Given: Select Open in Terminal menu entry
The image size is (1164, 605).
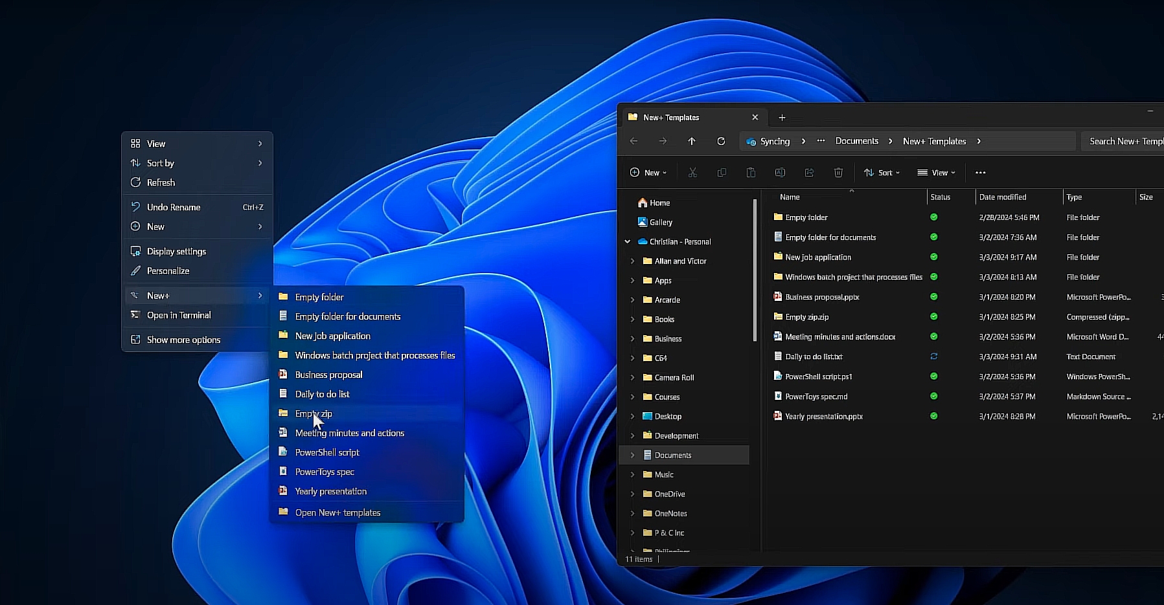Looking at the screenshot, I should [197, 315].
